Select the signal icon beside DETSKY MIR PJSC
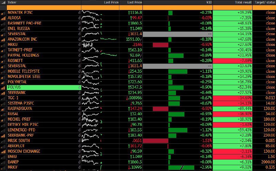The image size is (276, 171). 3,125
